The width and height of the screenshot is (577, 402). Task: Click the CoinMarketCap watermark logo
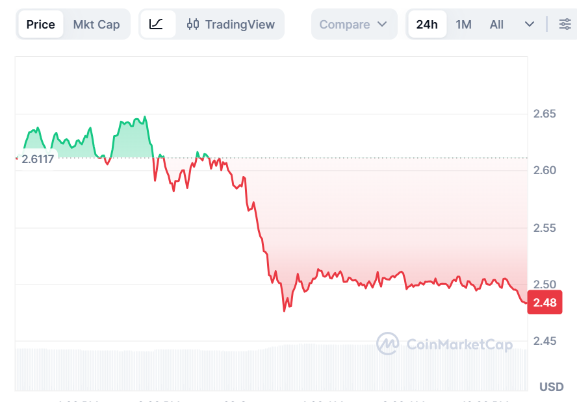444,344
